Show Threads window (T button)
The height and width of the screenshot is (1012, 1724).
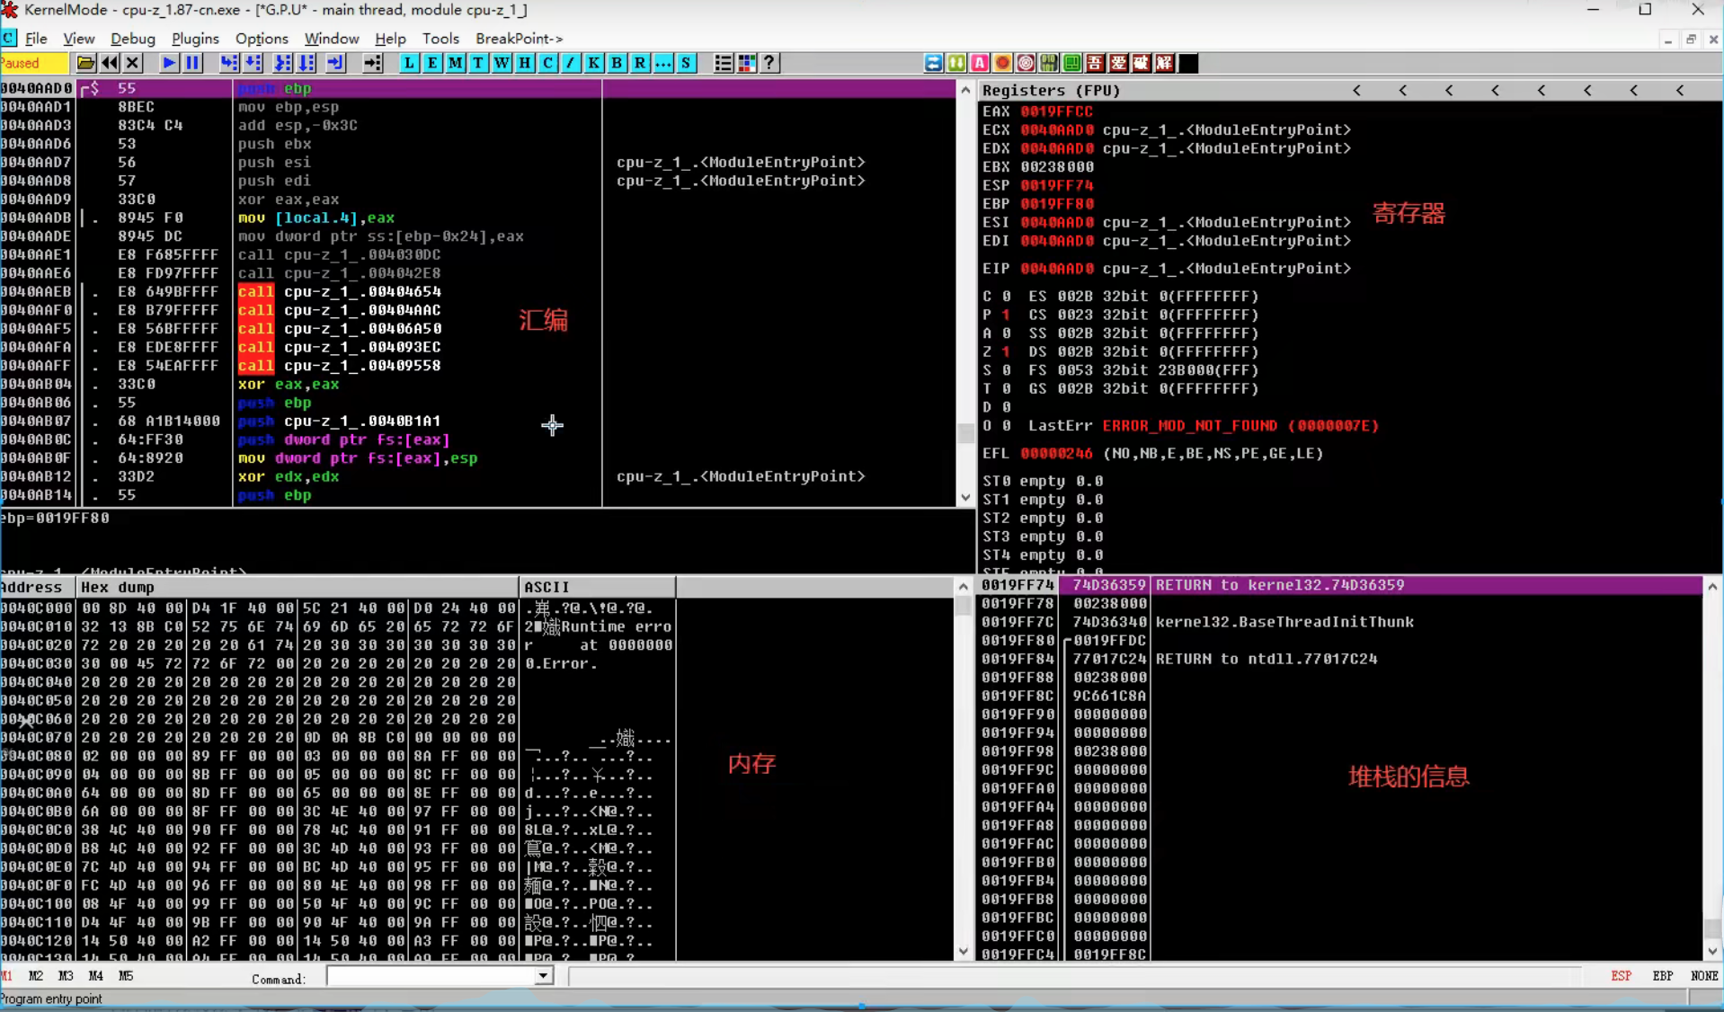(x=478, y=63)
